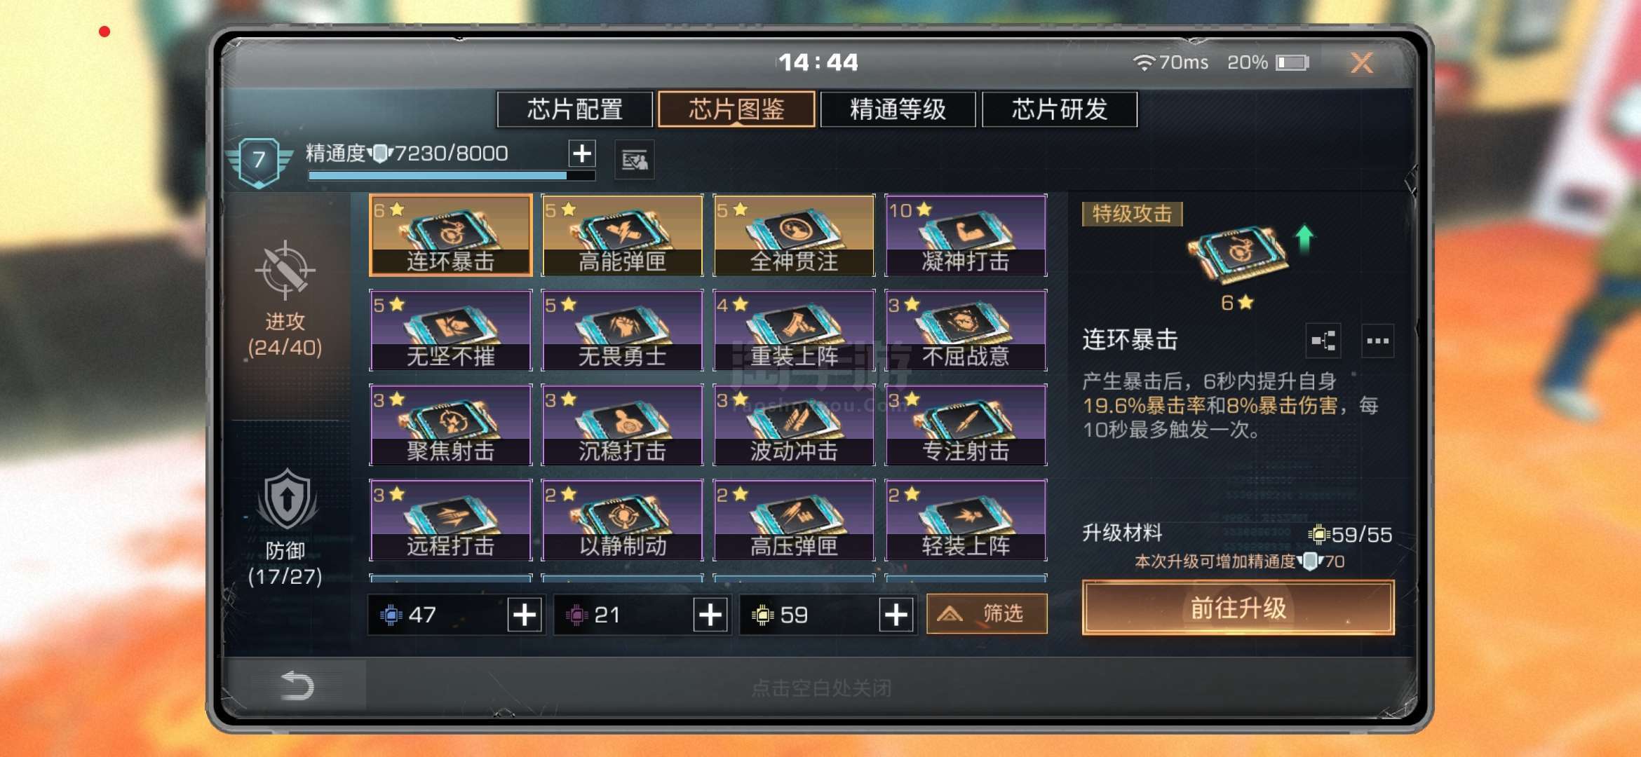Screen dimensions: 1641x757
Task: Select the 凝神打击 10-star chip
Action: tap(966, 236)
